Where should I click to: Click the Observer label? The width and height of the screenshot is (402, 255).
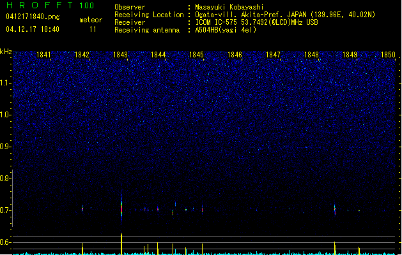(130, 7)
